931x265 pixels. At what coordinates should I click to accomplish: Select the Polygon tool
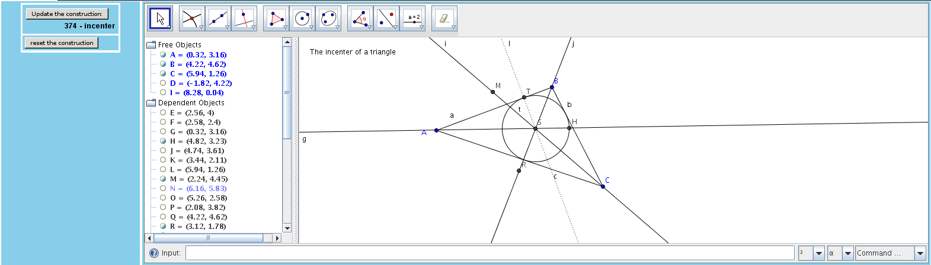coord(276,18)
